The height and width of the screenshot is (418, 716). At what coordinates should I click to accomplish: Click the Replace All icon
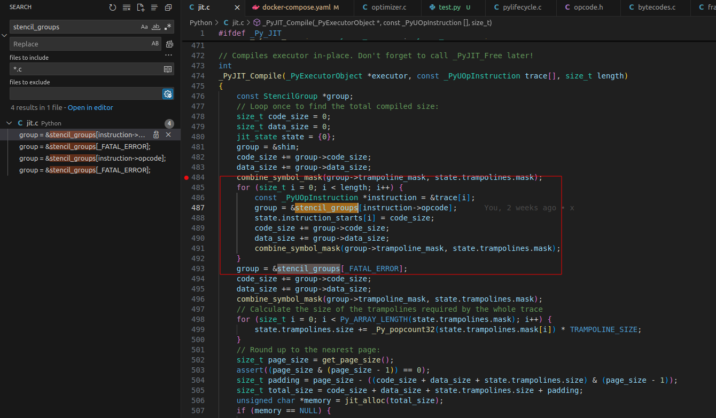[169, 44]
